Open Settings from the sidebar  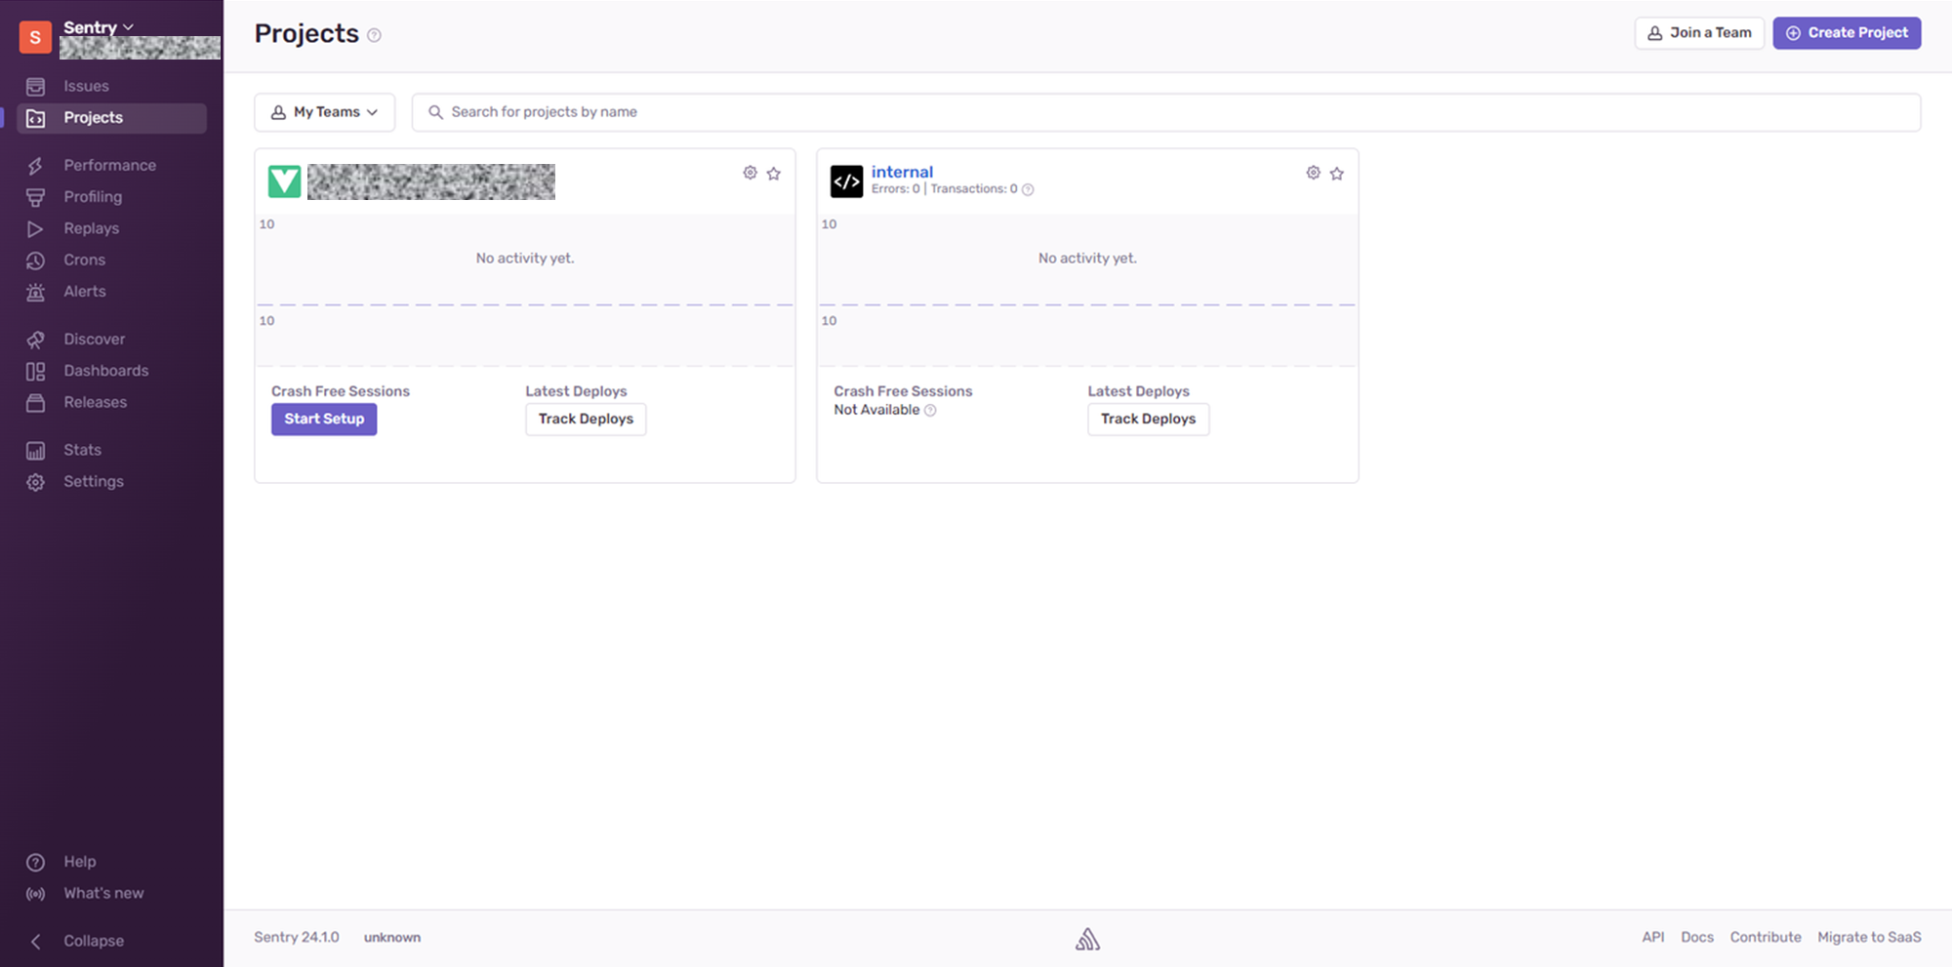94,481
